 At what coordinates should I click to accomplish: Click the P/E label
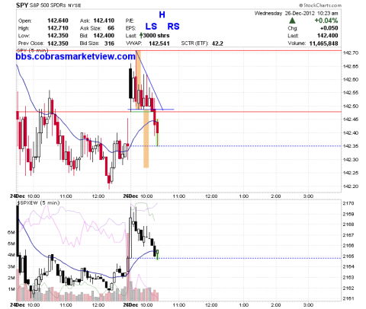(130, 21)
